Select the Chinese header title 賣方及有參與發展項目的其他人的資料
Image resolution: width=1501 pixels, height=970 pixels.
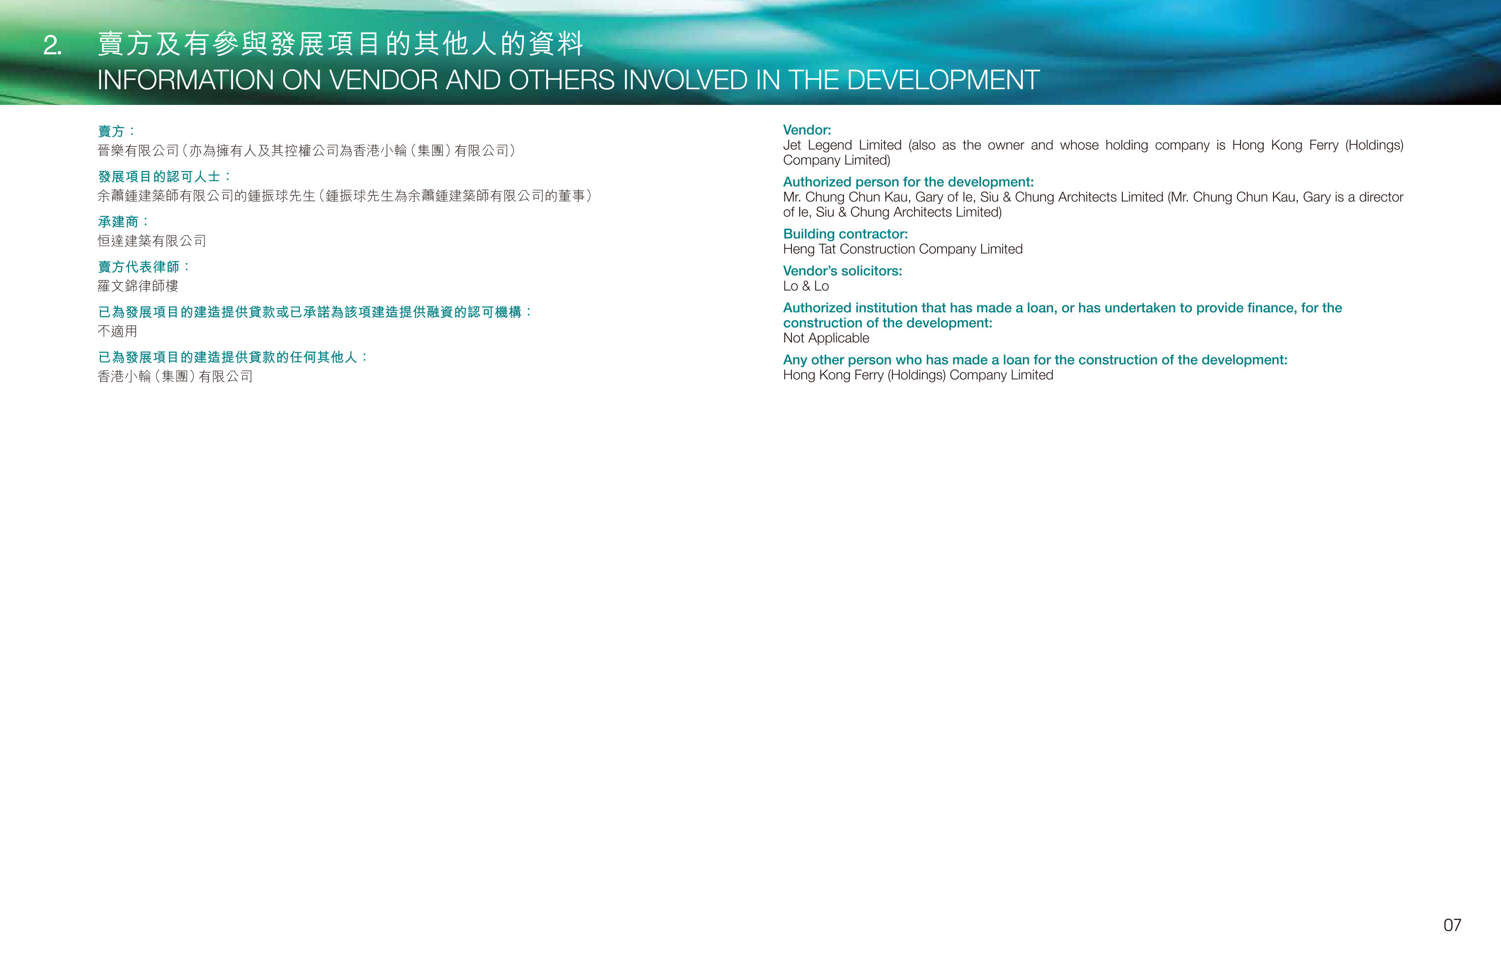tap(341, 44)
